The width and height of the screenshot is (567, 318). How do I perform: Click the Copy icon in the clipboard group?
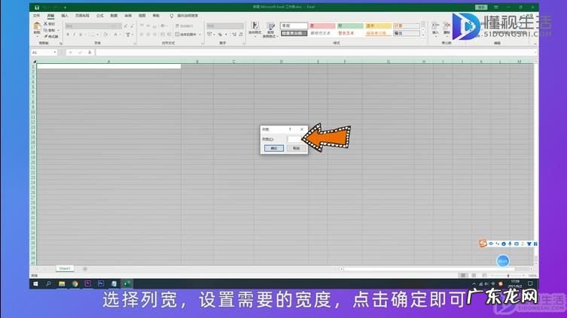[x=46, y=30]
